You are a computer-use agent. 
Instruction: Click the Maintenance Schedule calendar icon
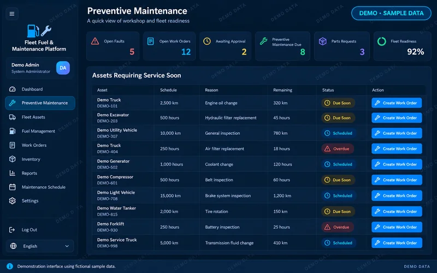12,187
